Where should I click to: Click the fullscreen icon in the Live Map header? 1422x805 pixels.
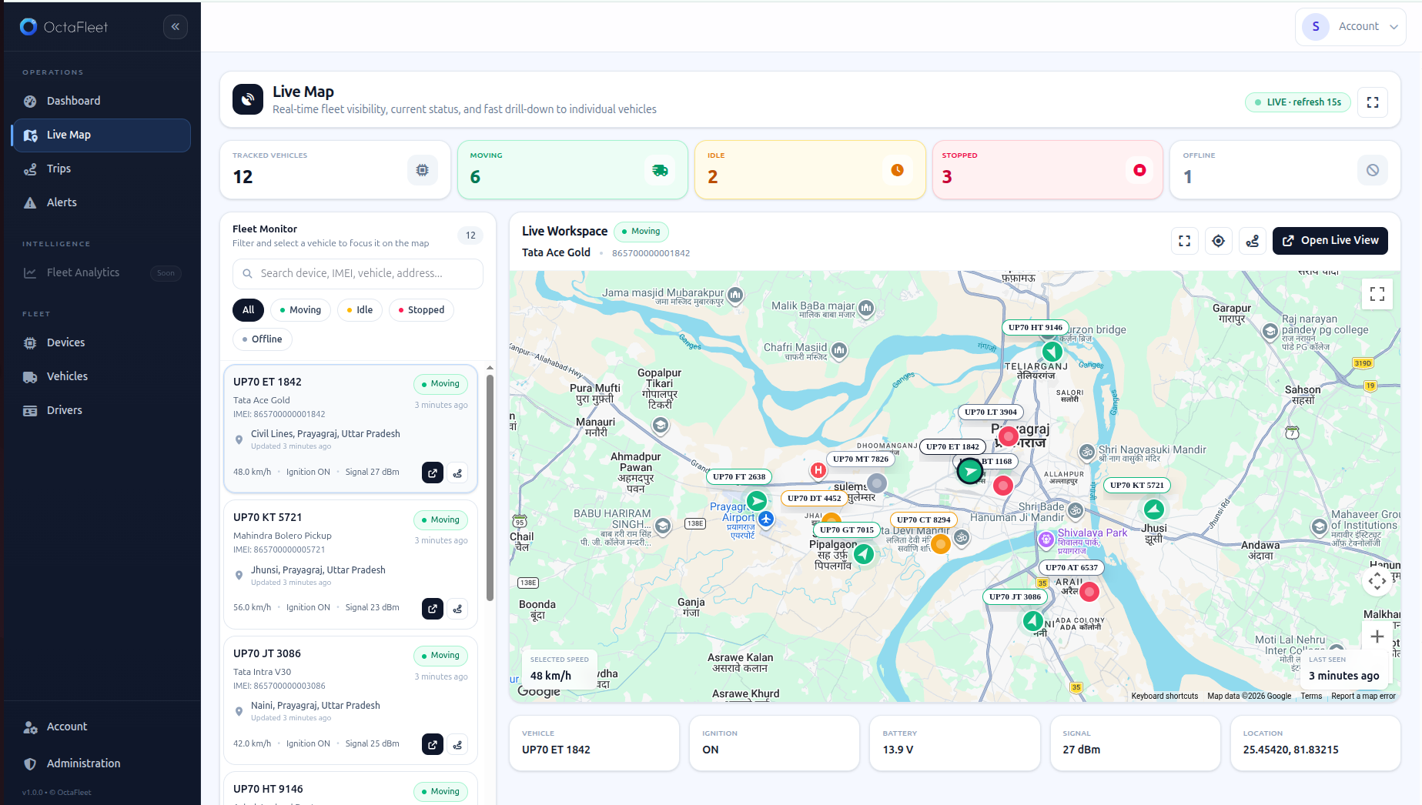(1373, 102)
